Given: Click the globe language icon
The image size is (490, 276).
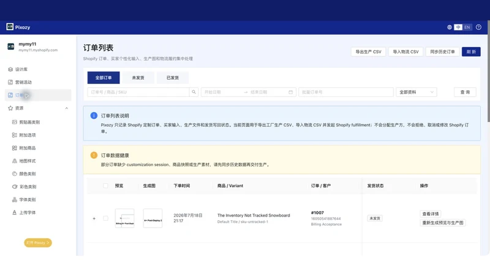Looking at the screenshot, I should click(450, 27).
